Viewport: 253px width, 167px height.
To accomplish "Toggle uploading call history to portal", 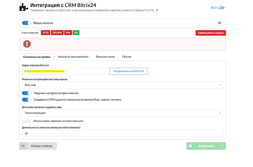I will pyautogui.click(x=27, y=93).
